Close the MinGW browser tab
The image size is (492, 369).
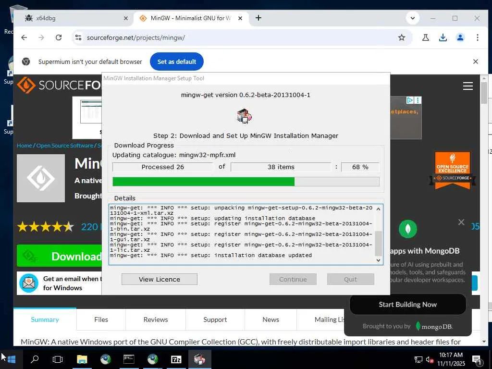240,19
